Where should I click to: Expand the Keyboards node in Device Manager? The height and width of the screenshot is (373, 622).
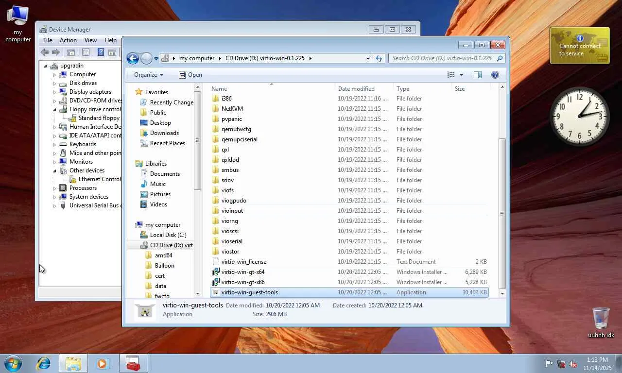(55, 144)
